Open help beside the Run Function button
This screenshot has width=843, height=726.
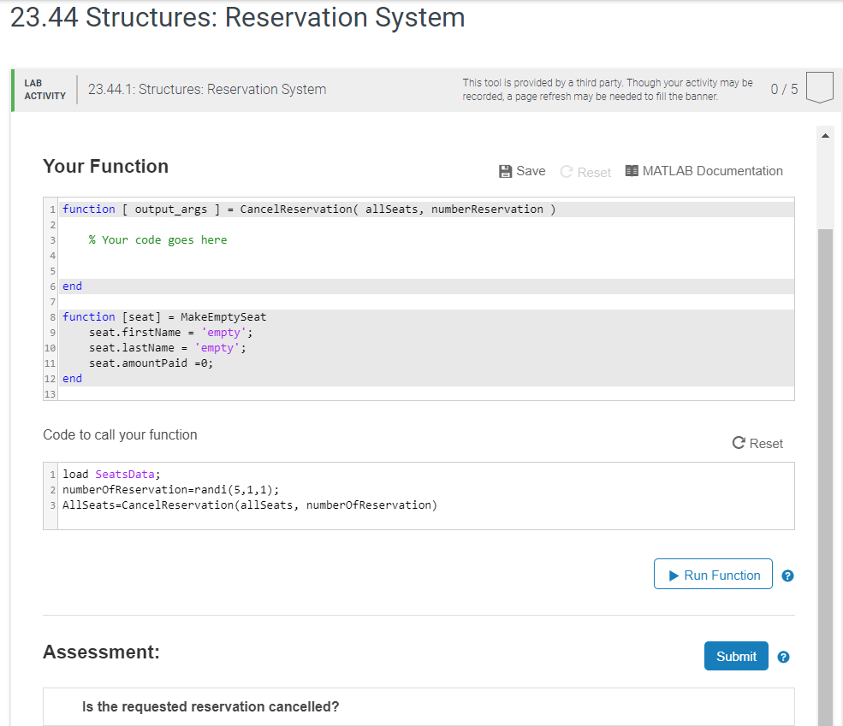pyautogui.click(x=787, y=575)
